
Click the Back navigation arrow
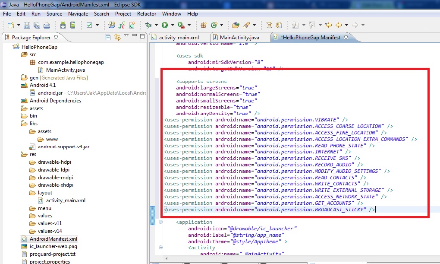pos(339,25)
